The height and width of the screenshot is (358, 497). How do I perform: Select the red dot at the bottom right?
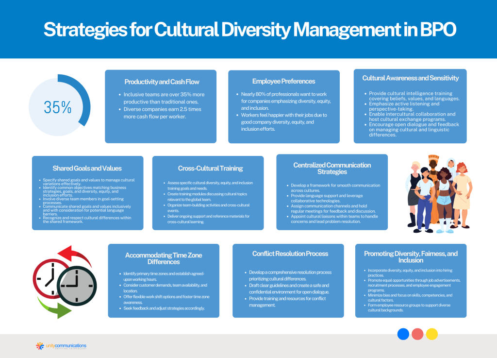pos(417,334)
